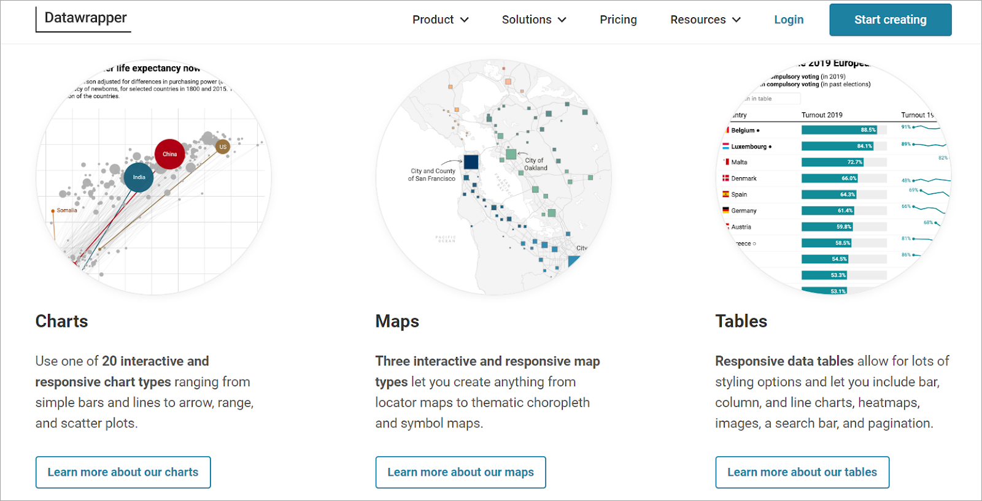Click the Luxembourg 84.1% turnout bar

(837, 146)
